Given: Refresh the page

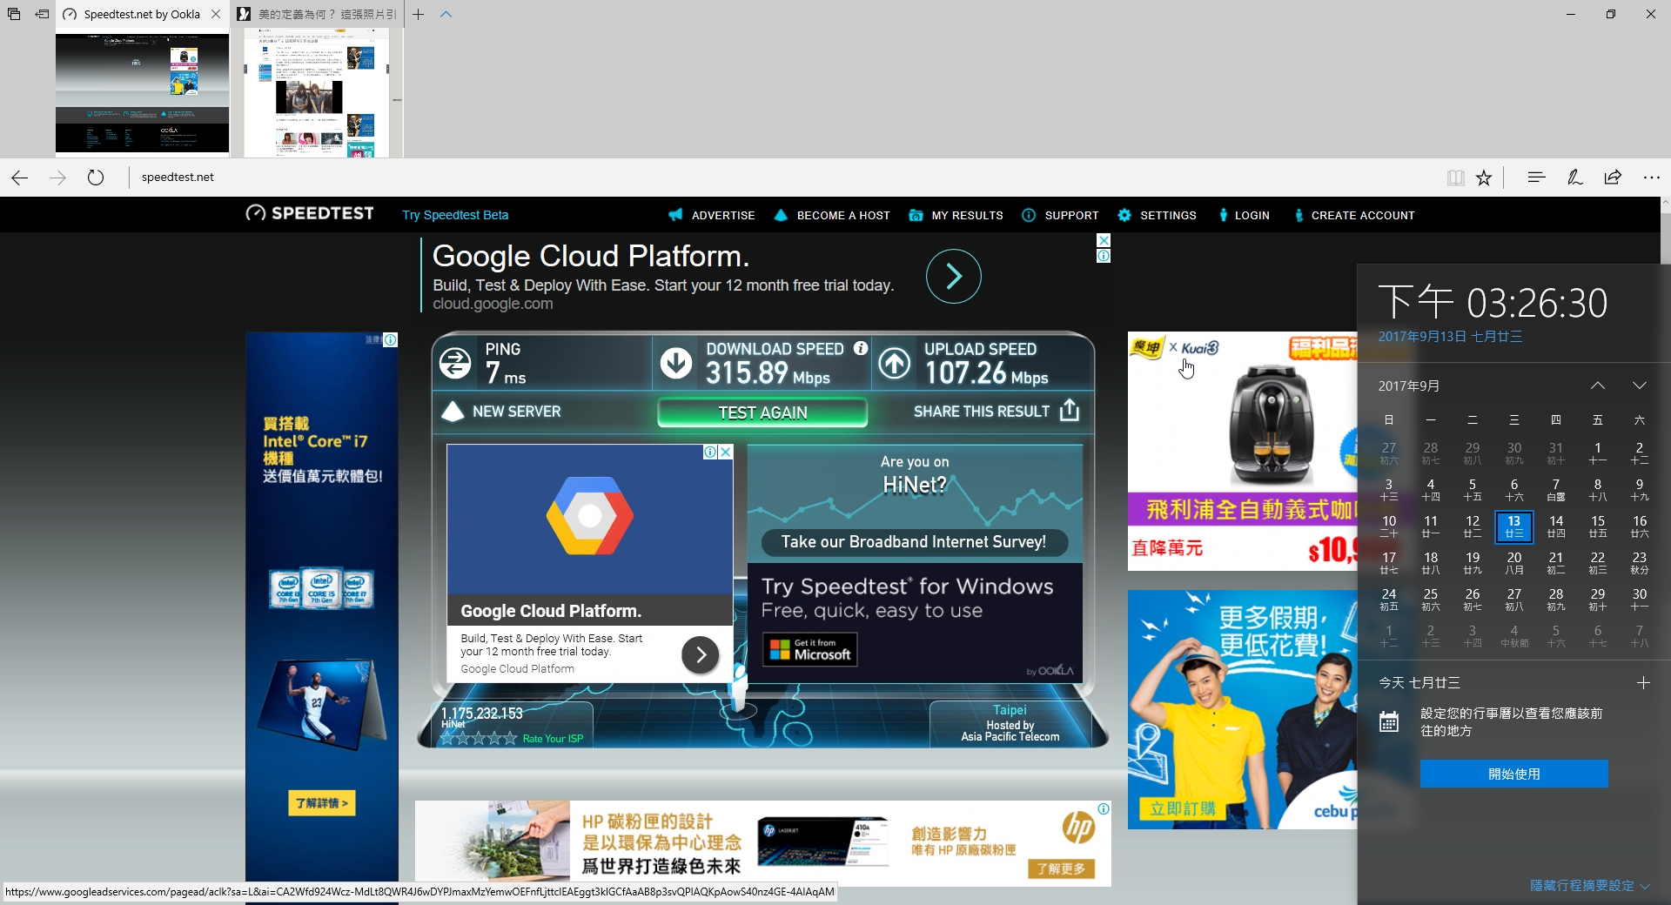Looking at the screenshot, I should [96, 178].
